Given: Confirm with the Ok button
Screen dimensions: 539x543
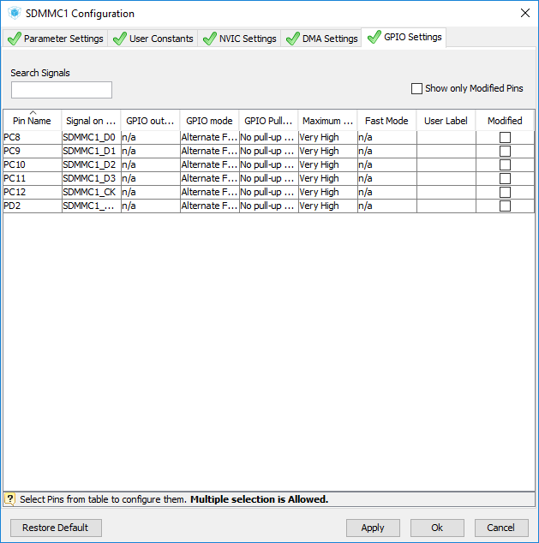Looking at the screenshot, I should tap(437, 528).
